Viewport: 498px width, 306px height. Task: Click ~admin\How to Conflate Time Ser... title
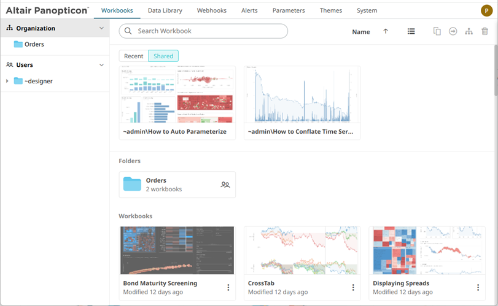[x=300, y=132]
